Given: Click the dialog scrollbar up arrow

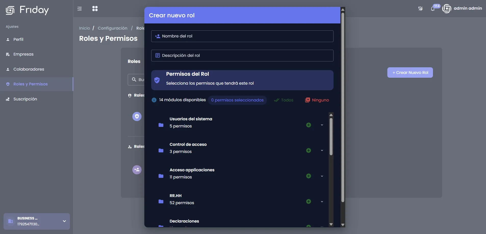Looking at the screenshot, I should [343, 9].
